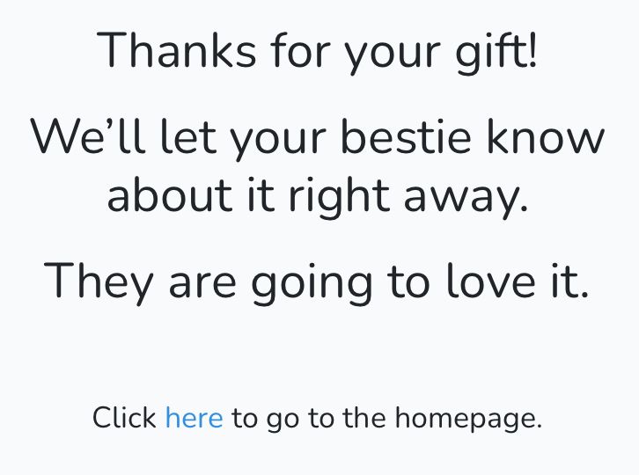Click the 'about it right away.' line
The image size is (639, 475).
tap(318, 197)
